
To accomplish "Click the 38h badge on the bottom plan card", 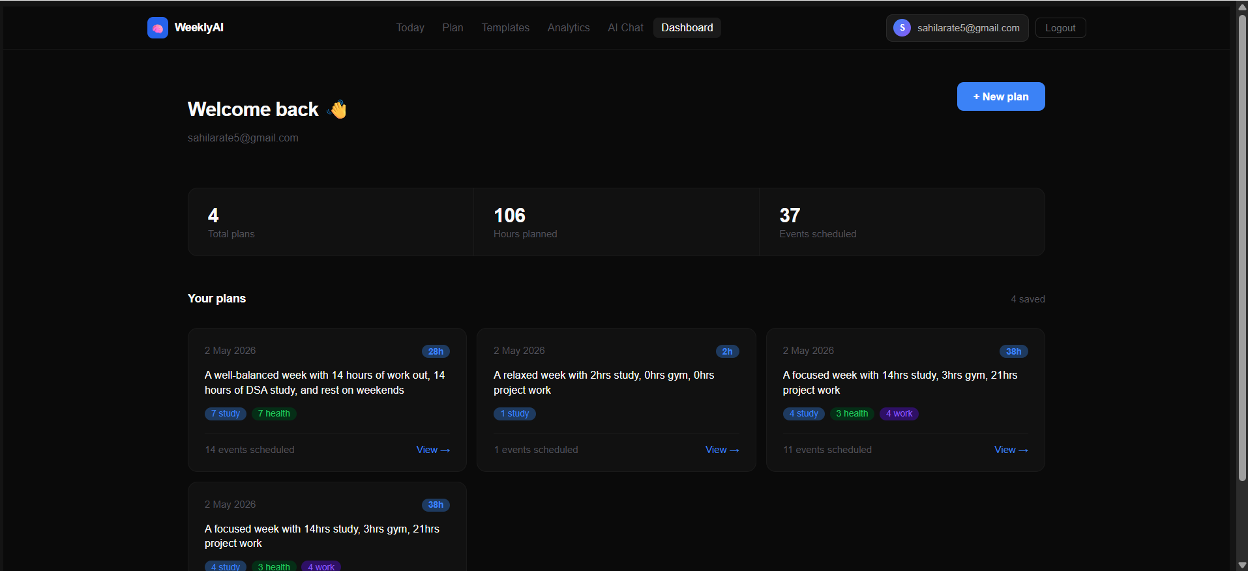I will point(436,505).
